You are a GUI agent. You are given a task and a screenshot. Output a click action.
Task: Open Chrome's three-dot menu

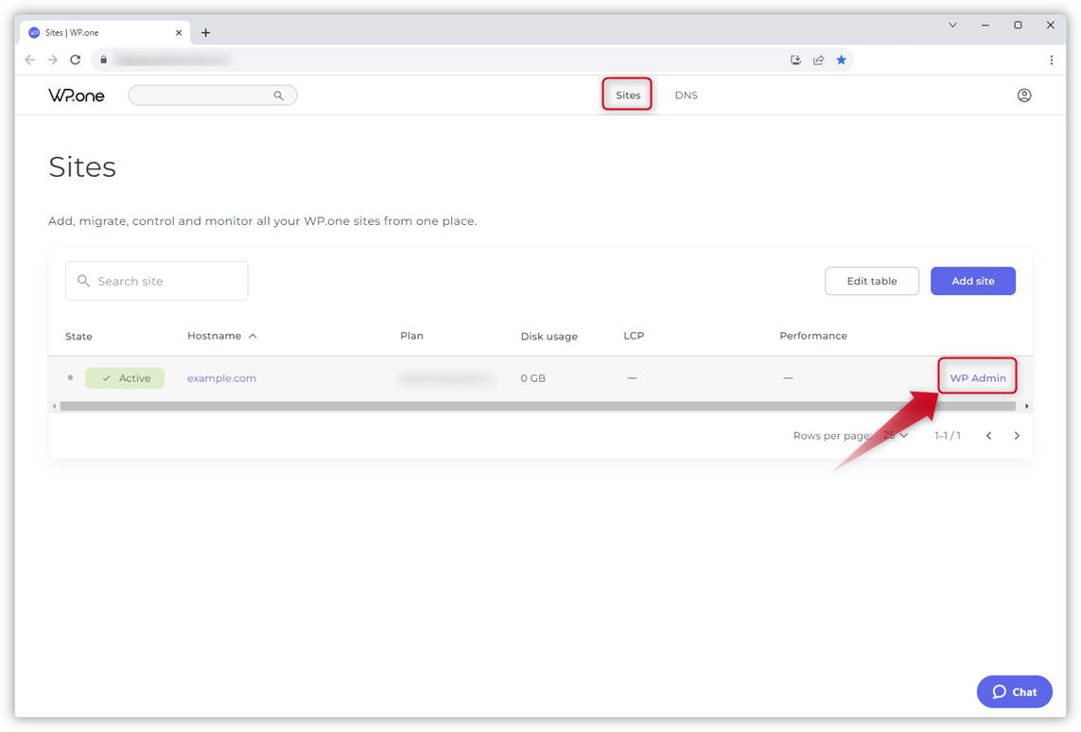[1052, 59]
